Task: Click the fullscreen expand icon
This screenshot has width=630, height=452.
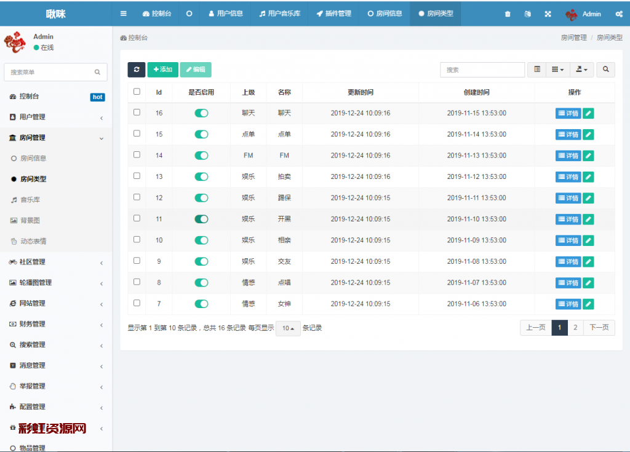Action: (548, 14)
